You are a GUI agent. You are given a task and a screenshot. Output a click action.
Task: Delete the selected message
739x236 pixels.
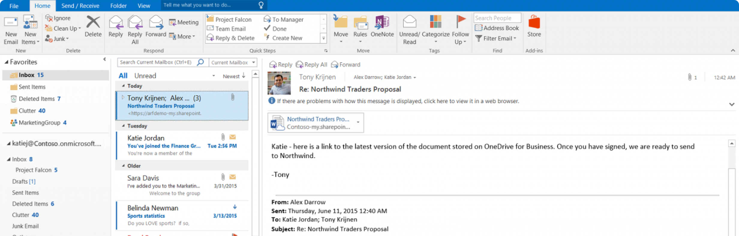click(93, 27)
